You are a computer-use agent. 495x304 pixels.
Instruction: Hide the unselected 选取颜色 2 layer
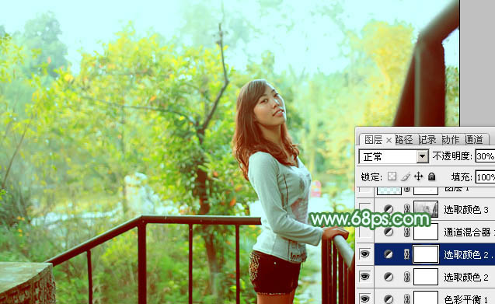(364, 277)
